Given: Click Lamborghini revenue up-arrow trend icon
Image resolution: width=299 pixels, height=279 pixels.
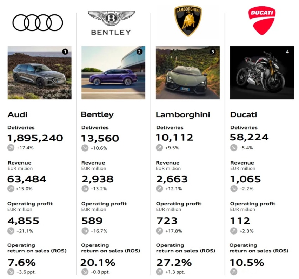Looking at the screenshot, I should click(x=159, y=189).
